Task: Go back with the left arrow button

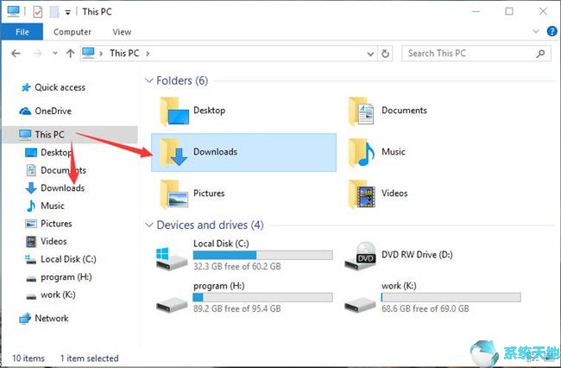Action: [16, 54]
